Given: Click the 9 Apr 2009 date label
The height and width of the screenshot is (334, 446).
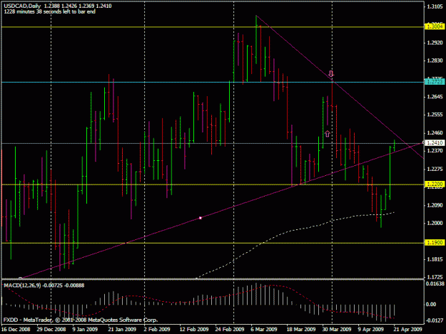Looking at the screenshot, I should click(370, 329).
